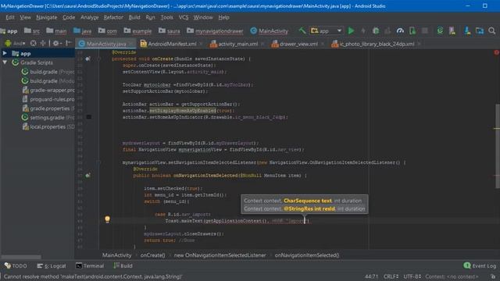Click the 44:71 cursor position indicator
Image resolution: width=500 pixels, height=281 pixels.
(371, 276)
